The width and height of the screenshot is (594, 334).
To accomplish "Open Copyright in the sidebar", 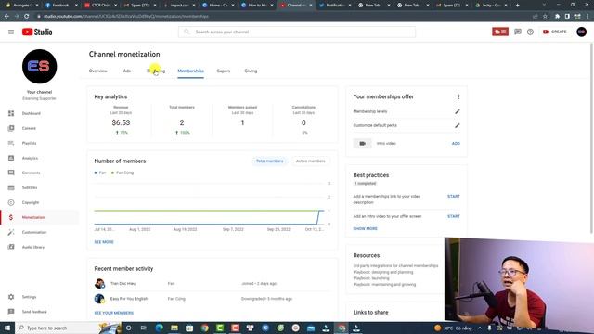I will pyautogui.click(x=31, y=202).
